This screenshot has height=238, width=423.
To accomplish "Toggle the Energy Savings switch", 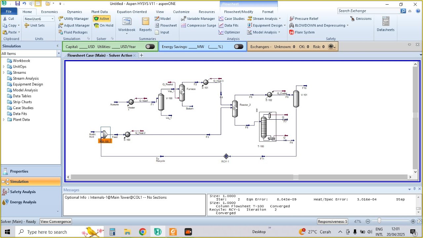I will [x=239, y=47].
